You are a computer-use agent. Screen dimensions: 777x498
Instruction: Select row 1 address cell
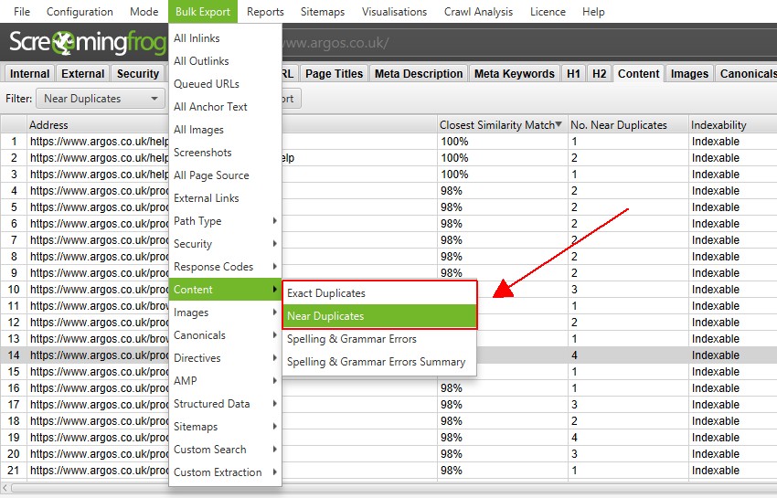click(98, 142)
